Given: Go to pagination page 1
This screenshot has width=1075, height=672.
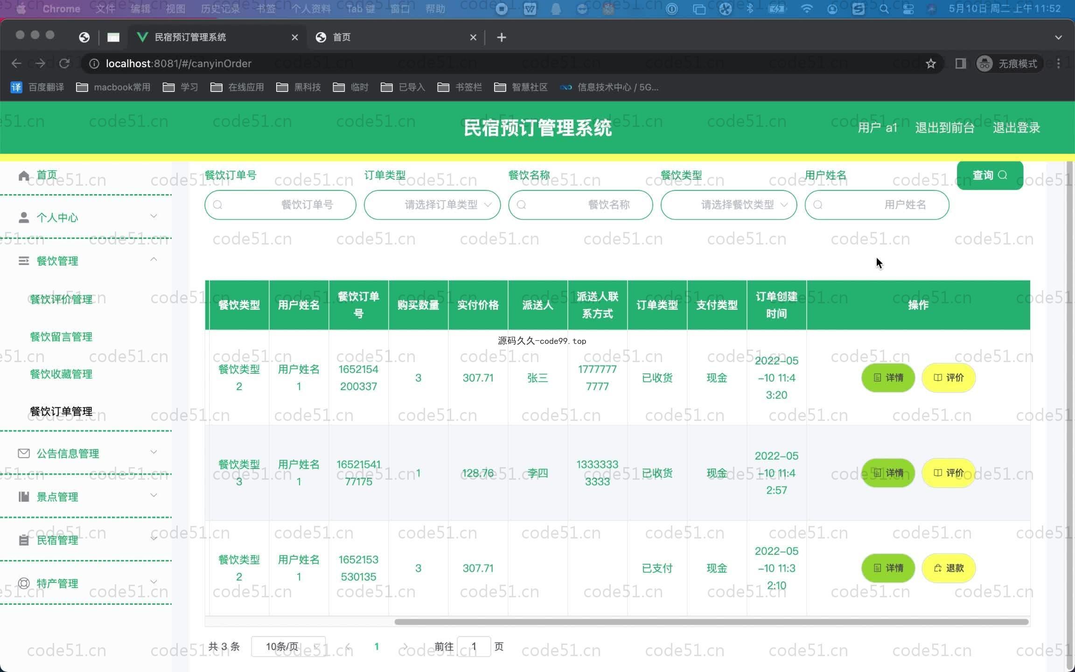Looking at the screenshot, I should coord(377,646).
